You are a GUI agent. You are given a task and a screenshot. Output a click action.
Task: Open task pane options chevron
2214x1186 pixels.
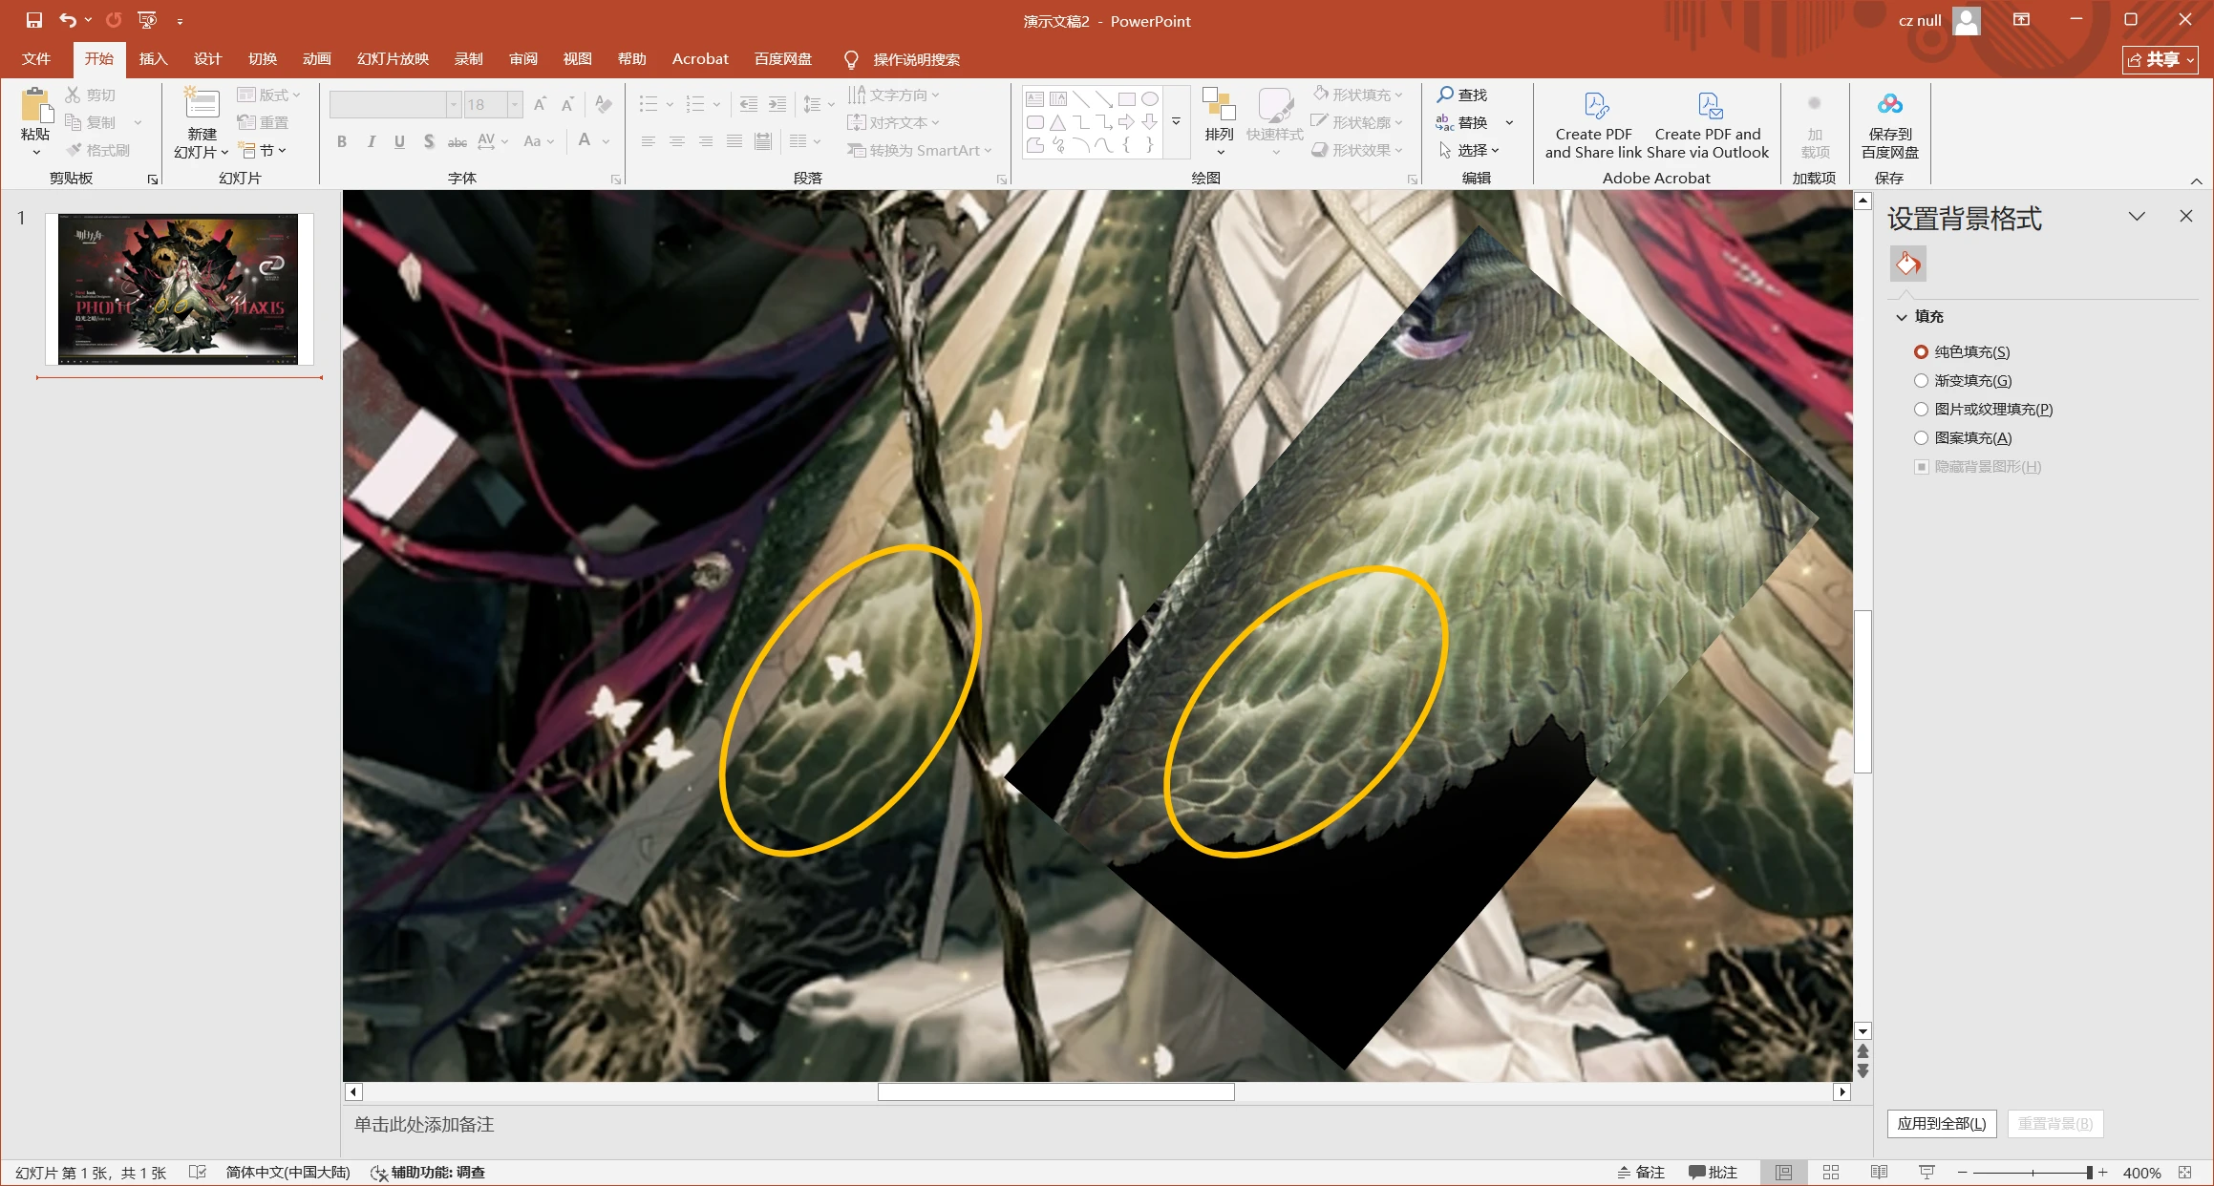coord(2137,217)
